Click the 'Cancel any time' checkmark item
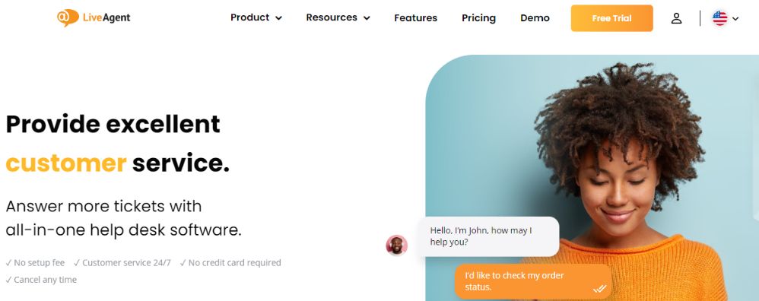The image size is (759, 301). [x=41, y=280]
